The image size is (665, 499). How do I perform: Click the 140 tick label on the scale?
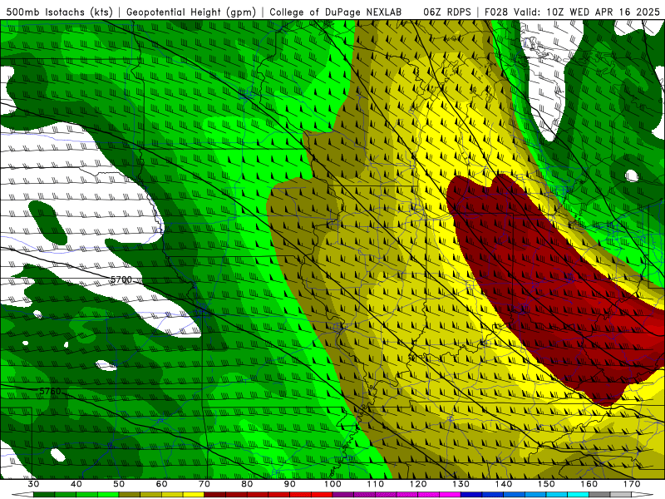(x=504, y=484)
